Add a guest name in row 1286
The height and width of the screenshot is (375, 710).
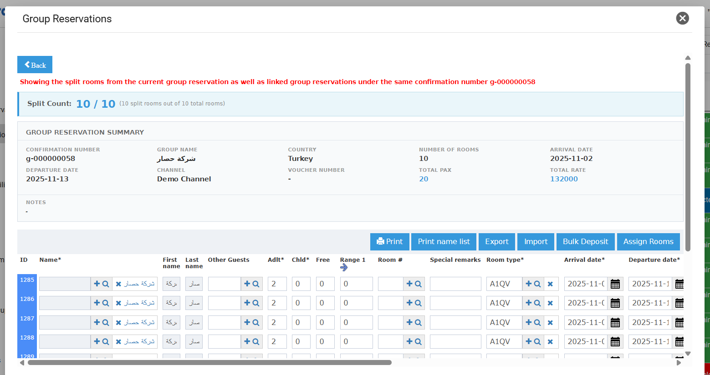[97, 303]
